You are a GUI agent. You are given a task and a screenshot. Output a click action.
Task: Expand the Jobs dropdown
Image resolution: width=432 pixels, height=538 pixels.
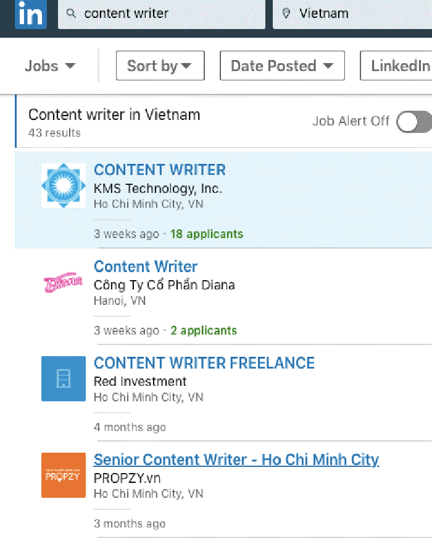50,66
